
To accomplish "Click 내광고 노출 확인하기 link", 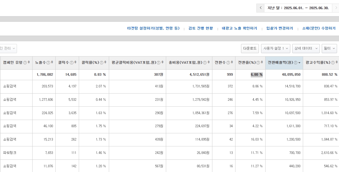I will 239,28.
